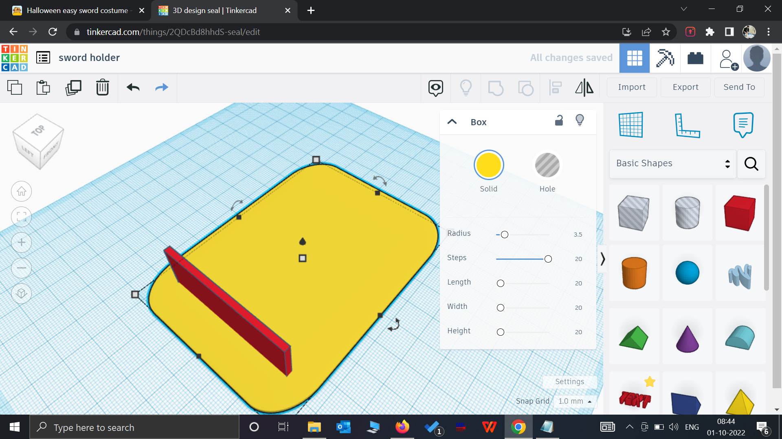Open the Snap Grid 1.0 mm dropdown
This screenshot has width=782, height=439.
tap(575, 401)
